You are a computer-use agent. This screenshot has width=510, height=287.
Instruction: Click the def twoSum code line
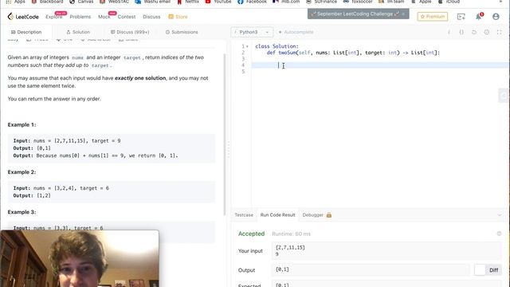pos(353,53)
